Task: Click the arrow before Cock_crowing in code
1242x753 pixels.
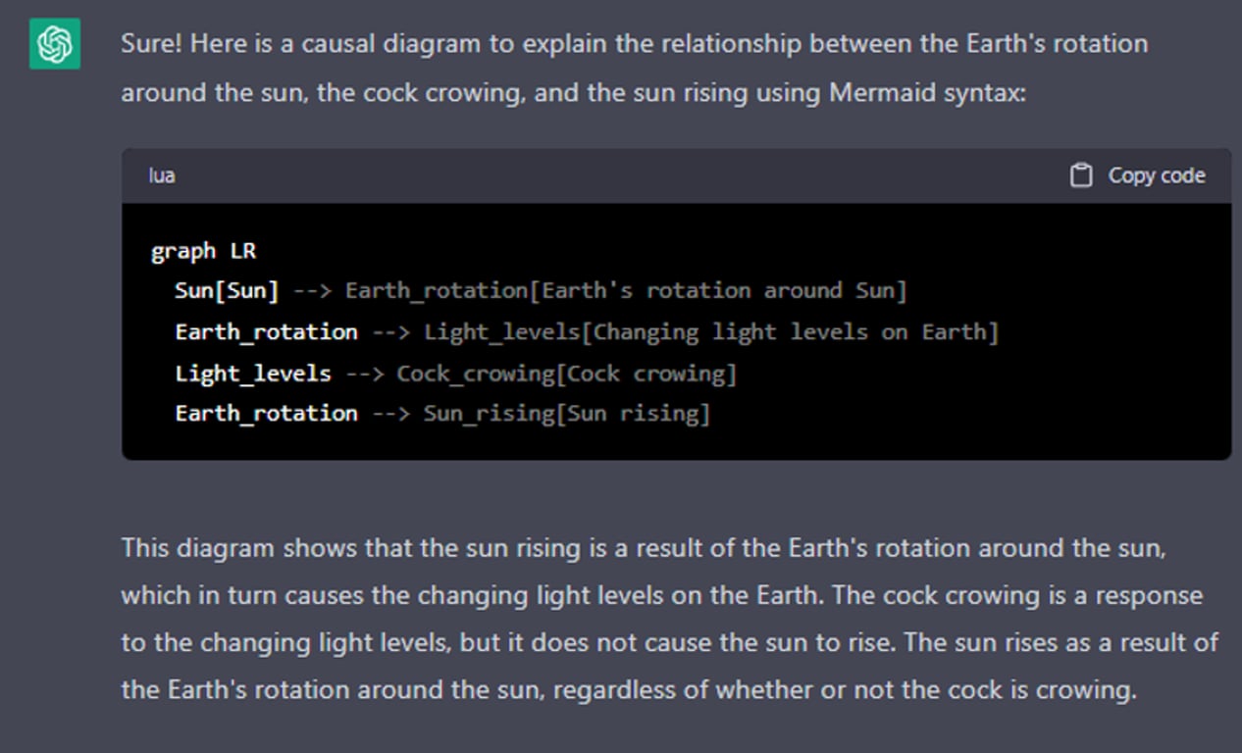Action: pos(364,373)
